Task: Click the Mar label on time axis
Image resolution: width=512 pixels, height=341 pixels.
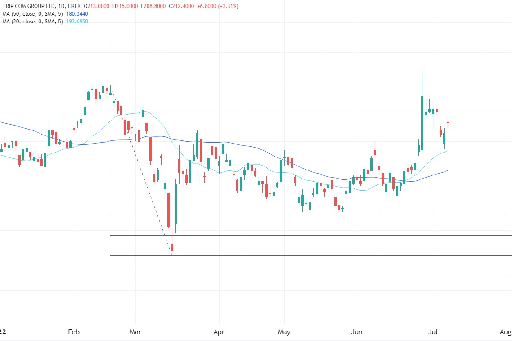Action: point(135,332)
